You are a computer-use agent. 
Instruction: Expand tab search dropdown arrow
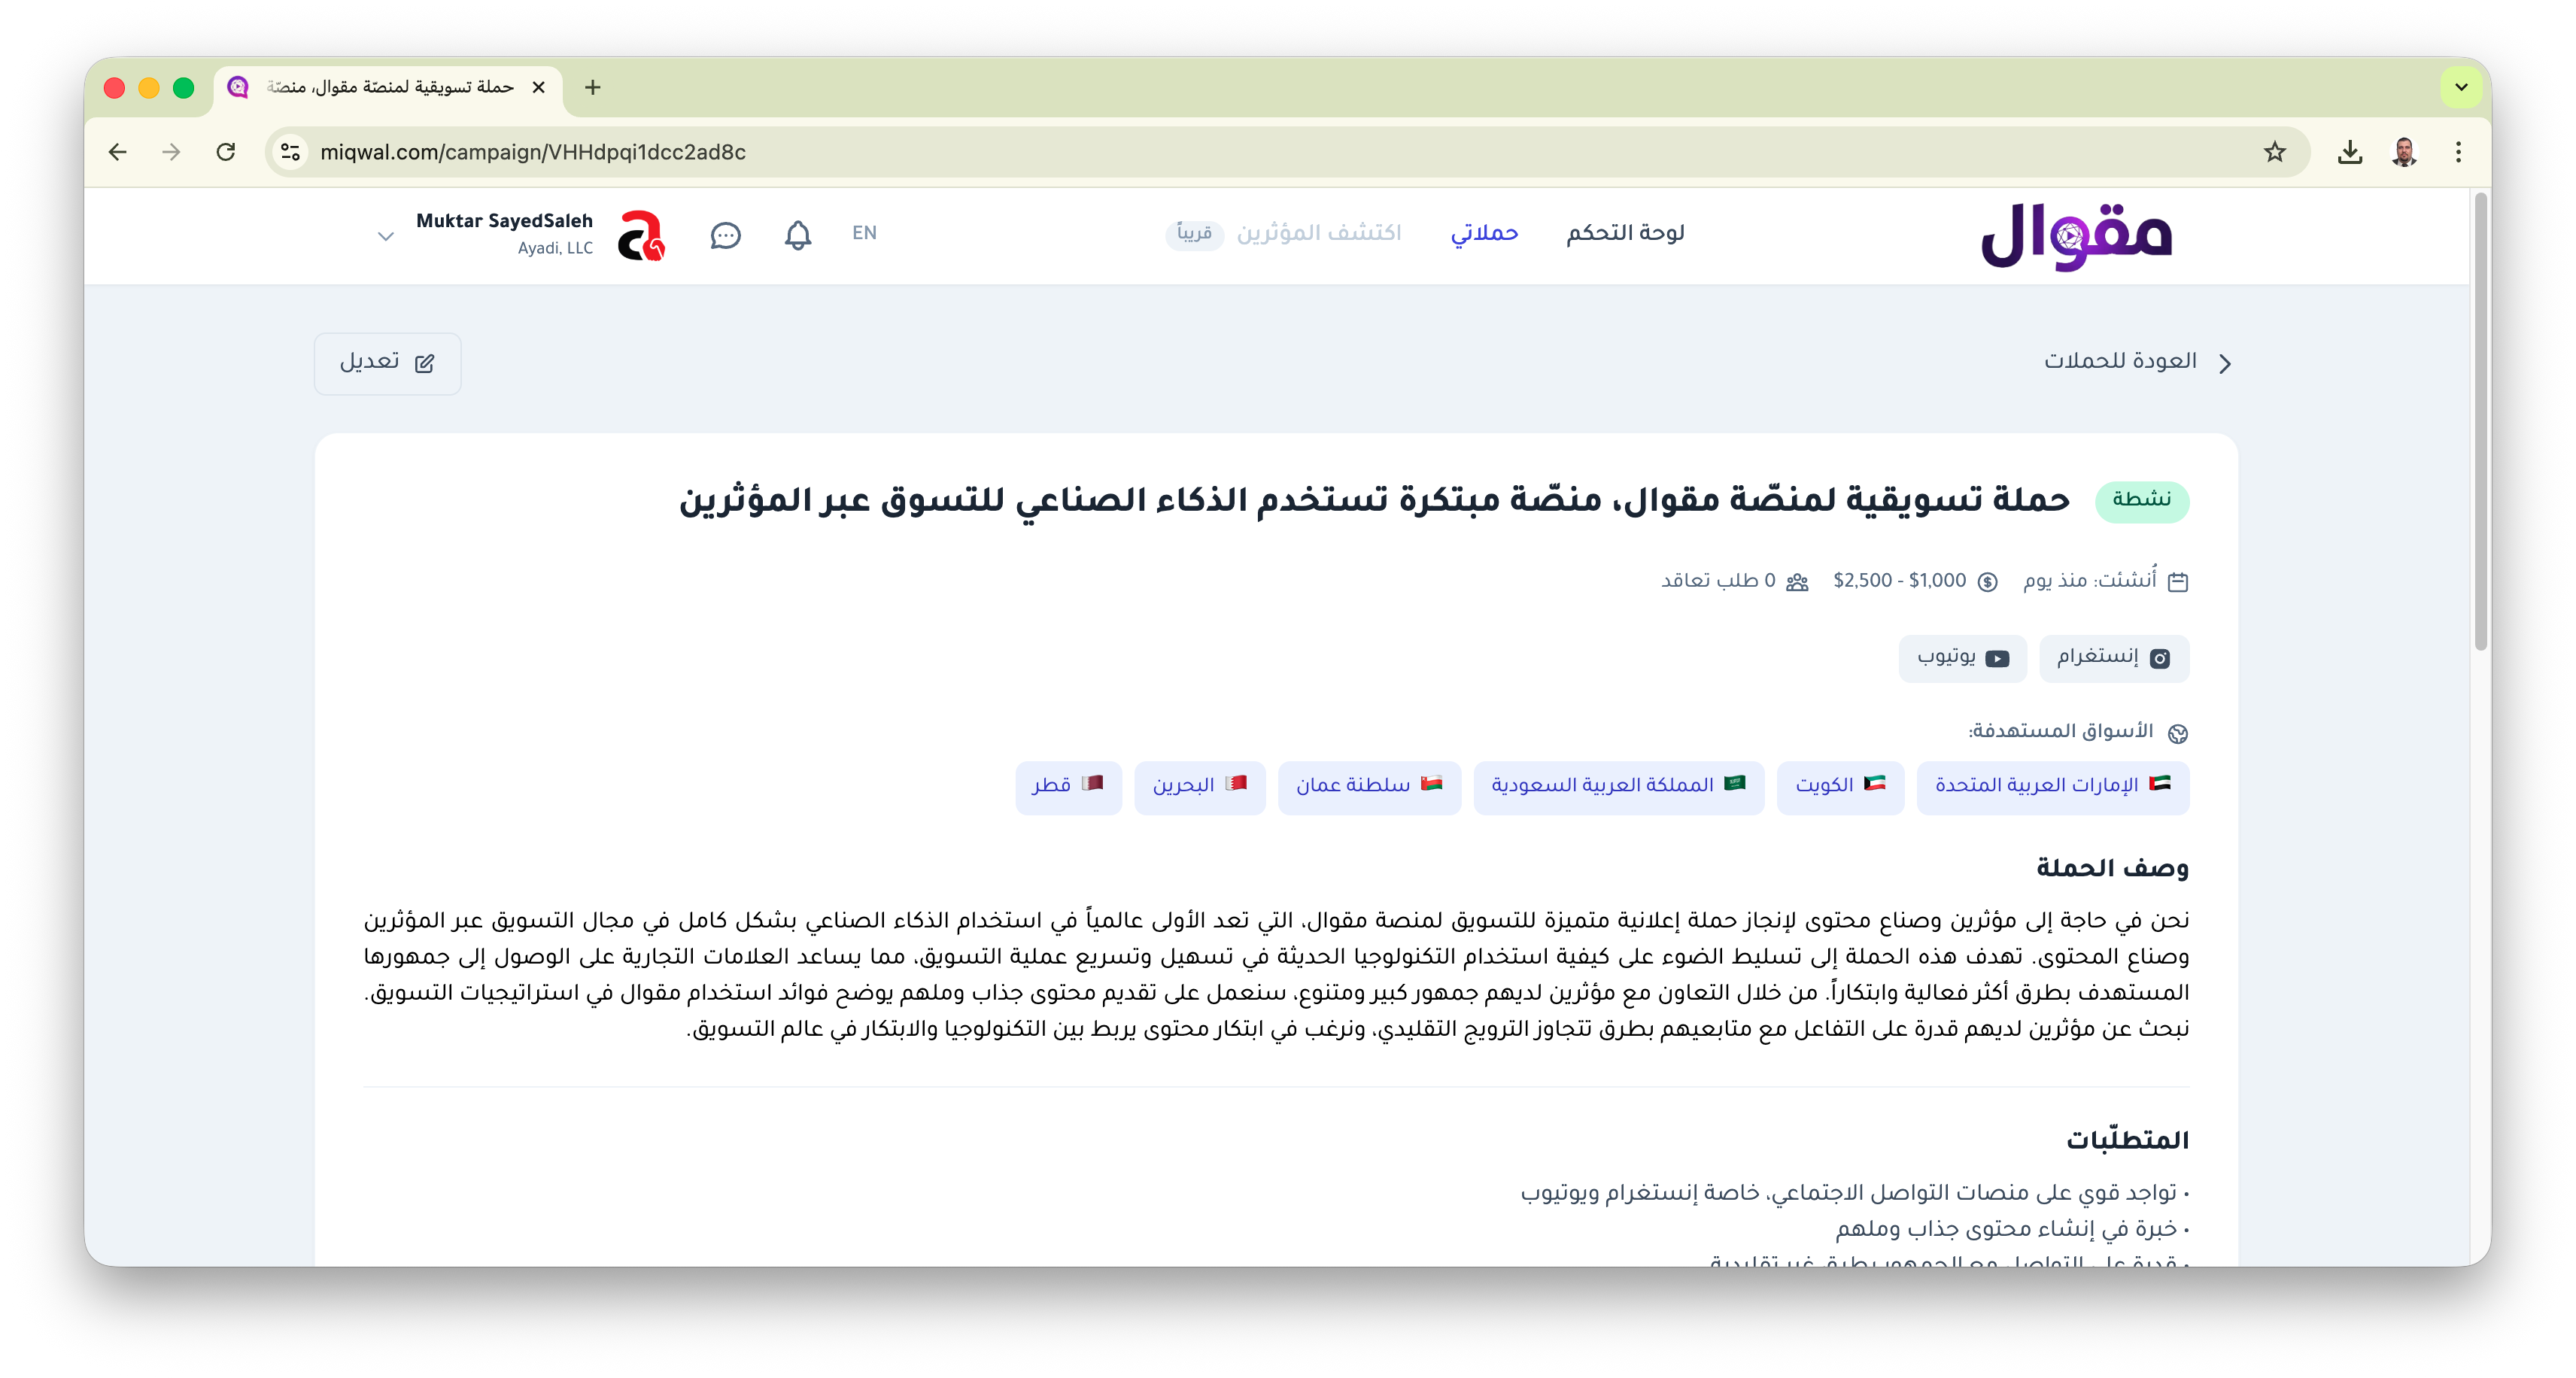coord(2461,87)
